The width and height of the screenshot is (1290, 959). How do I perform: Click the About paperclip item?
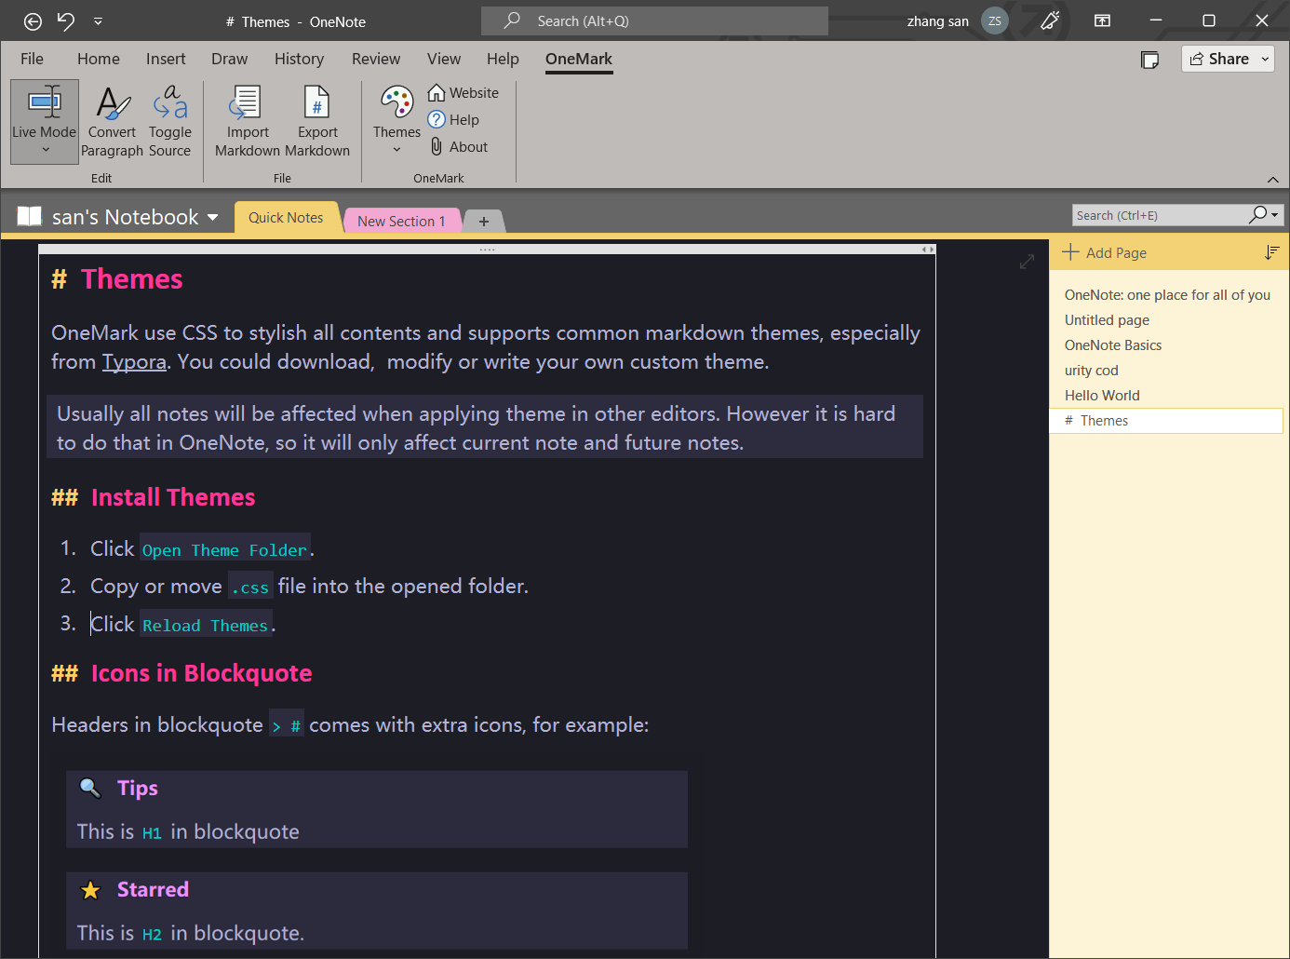(x=458, y=146)
